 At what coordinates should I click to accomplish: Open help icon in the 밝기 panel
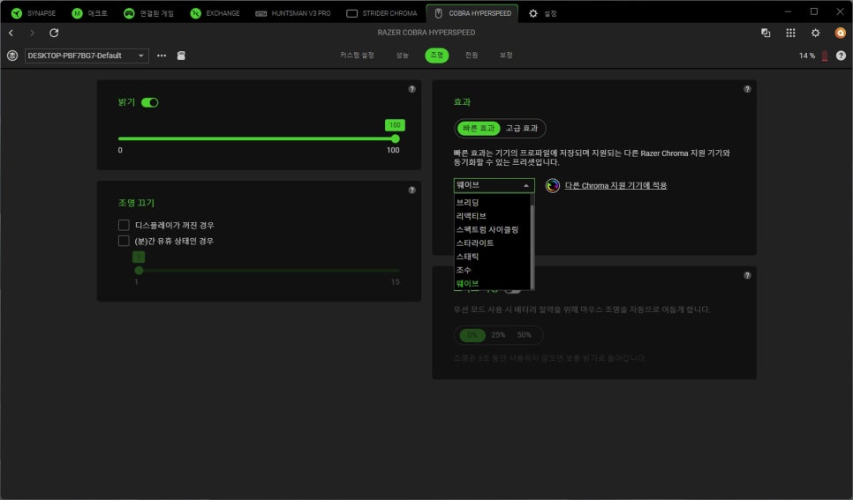point(411,89)
